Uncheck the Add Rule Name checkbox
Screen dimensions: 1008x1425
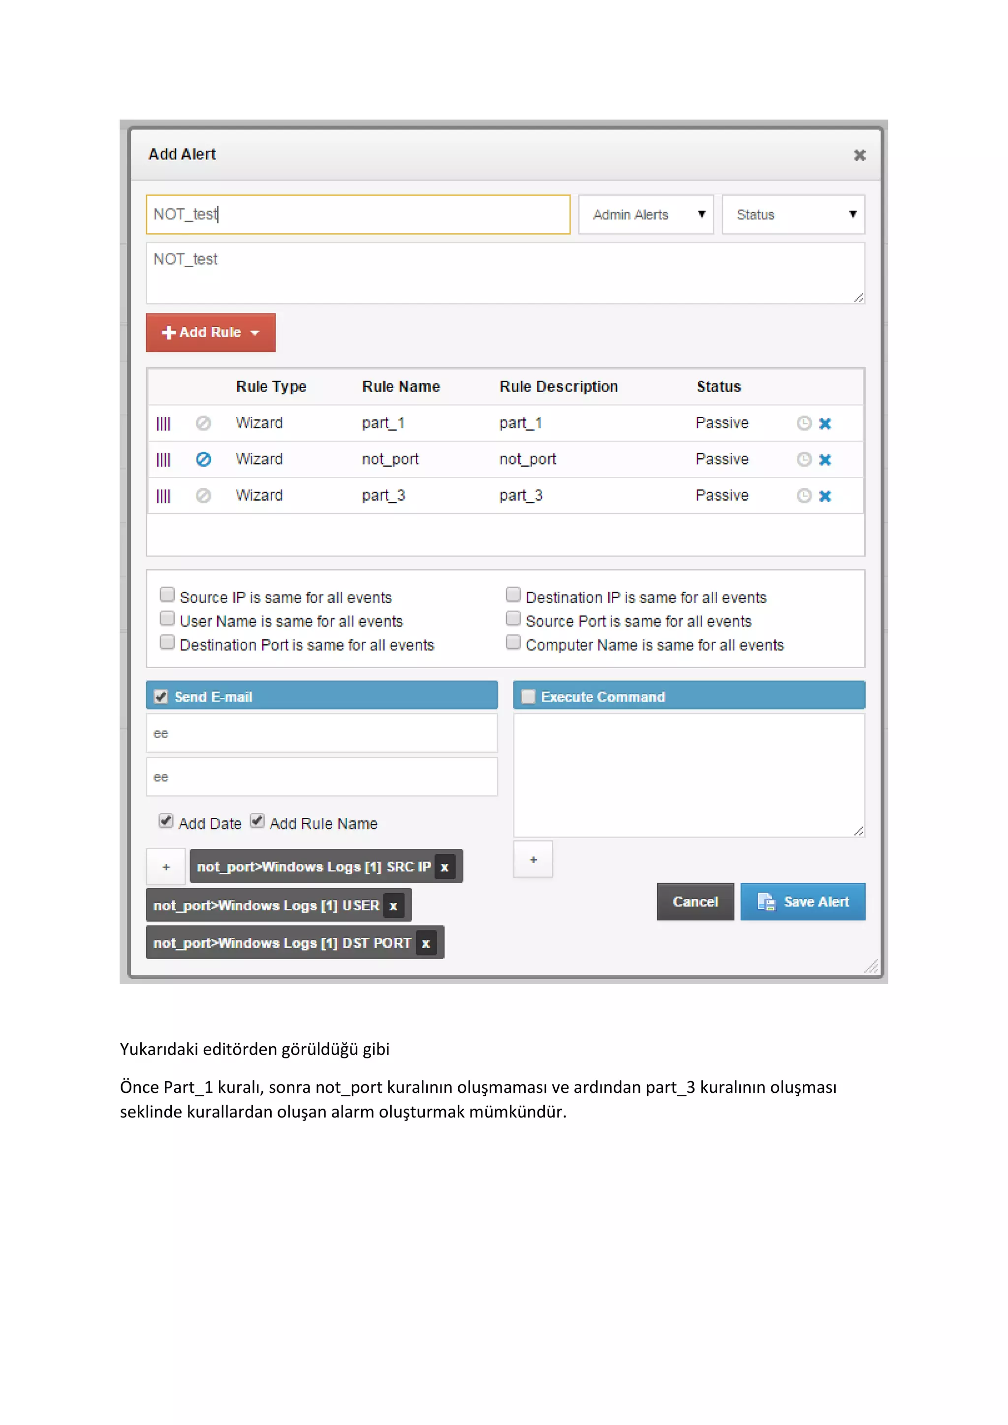257,821
